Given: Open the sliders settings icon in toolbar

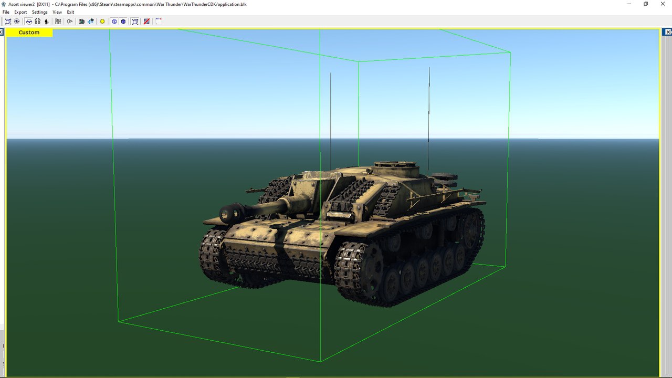Looking at the screenshot, I should click(x=58, y=22).
